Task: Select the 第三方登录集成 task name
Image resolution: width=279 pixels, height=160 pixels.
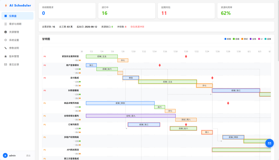Action: (71, 158)
